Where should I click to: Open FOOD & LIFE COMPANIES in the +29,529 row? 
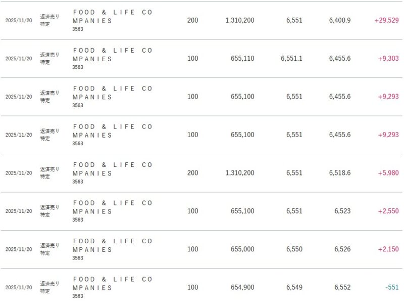112,16
